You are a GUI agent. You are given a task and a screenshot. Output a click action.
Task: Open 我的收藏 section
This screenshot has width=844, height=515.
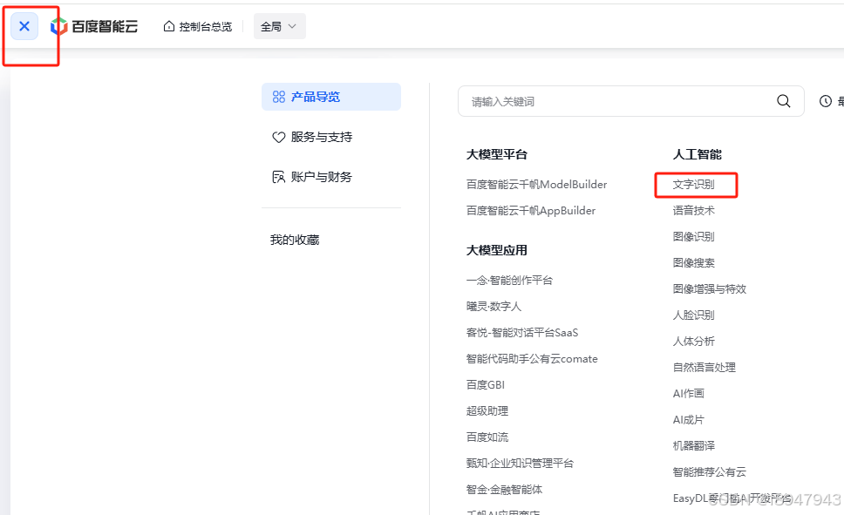pos(295,240)
